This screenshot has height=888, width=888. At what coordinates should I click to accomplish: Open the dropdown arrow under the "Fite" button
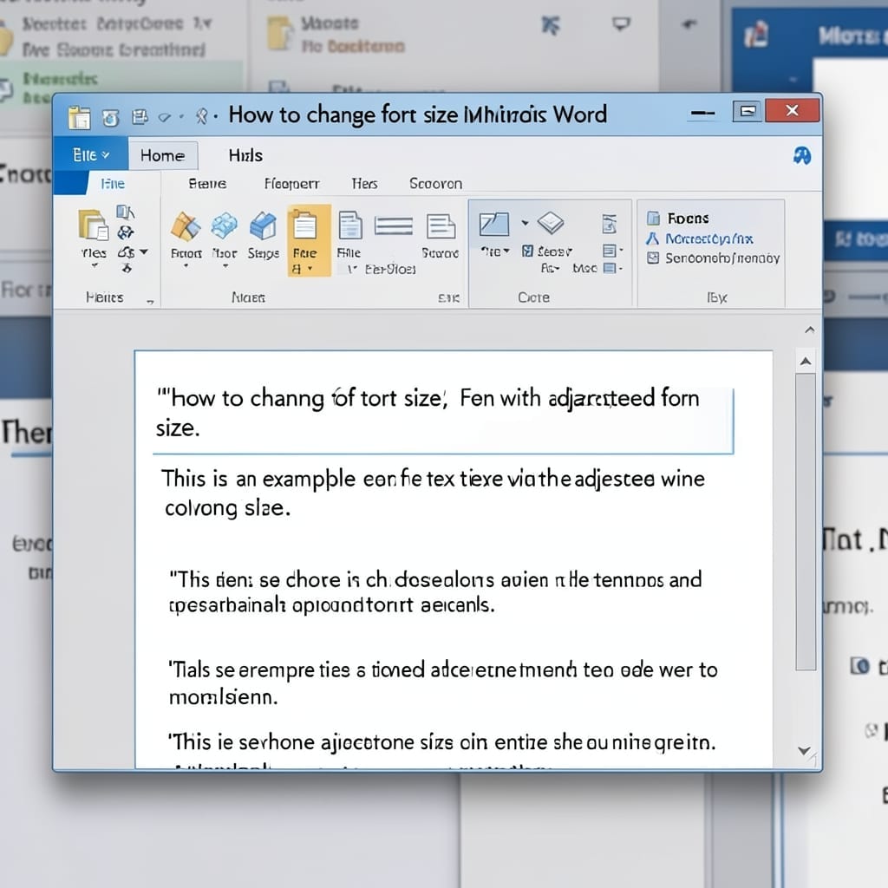click(310, 269)
